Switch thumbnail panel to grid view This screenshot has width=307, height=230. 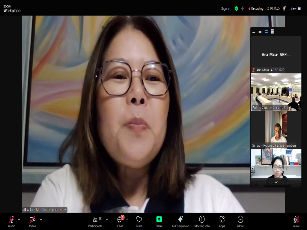273,31
